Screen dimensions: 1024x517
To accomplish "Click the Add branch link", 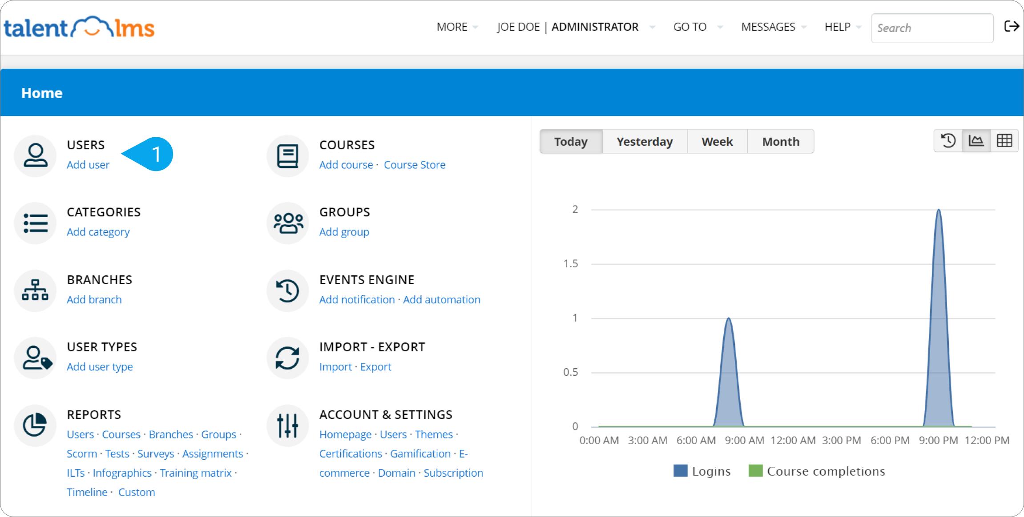I will (x=94, y=300).
